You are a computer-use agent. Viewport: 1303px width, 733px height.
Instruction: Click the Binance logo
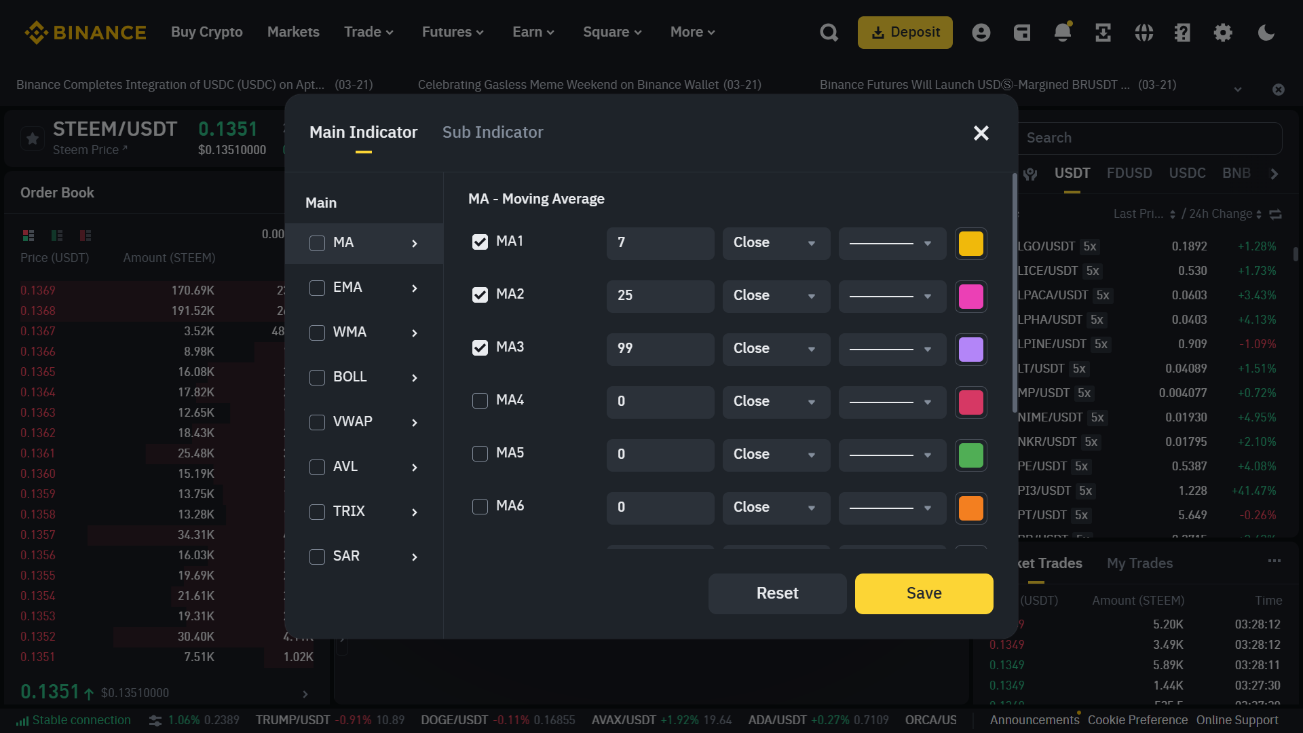point(86,33)
